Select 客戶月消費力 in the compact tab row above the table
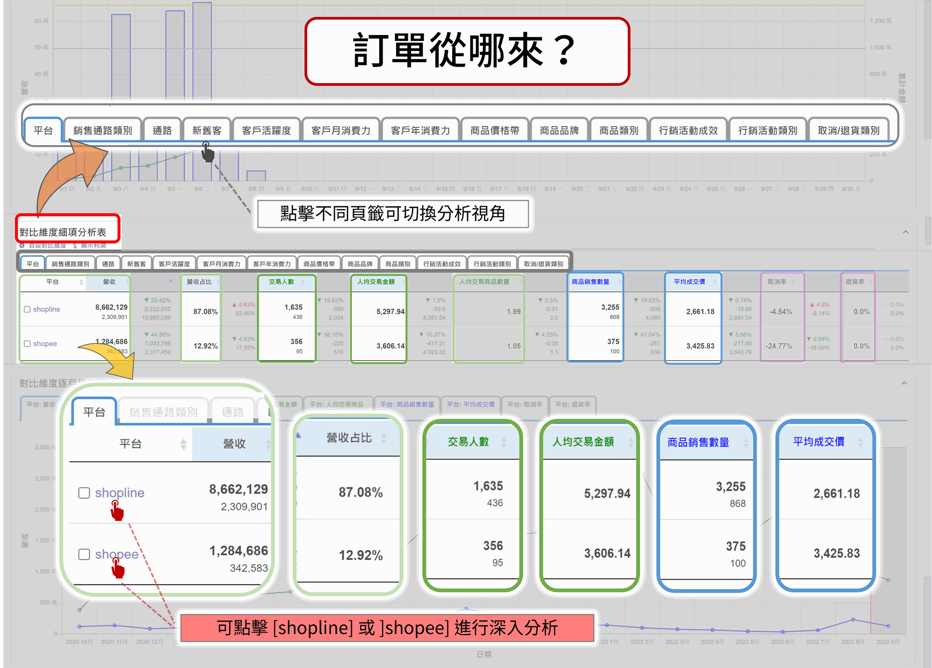The width and height of the screenshot is (932, 668). click(x=221, y=264)
